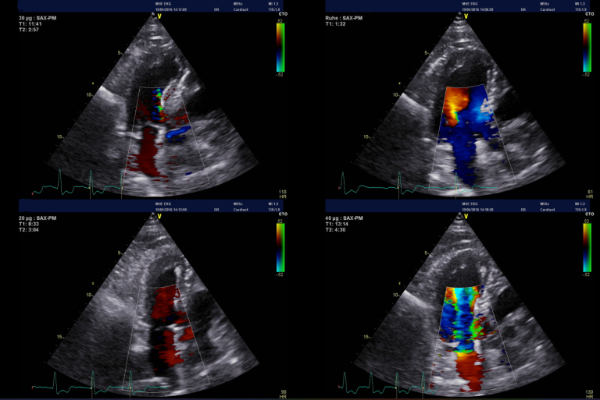The image size is (600, 400).
Task: Click the color velocity bar in 40 µg panel
Action: click(587, 248)
